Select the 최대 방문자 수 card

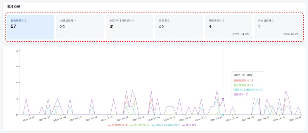coord(228,27)
